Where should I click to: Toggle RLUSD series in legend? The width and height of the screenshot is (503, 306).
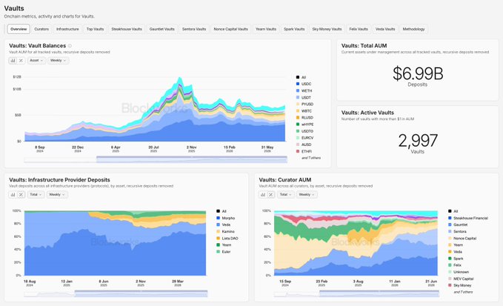pyautogui.click(x=304, y=118)
